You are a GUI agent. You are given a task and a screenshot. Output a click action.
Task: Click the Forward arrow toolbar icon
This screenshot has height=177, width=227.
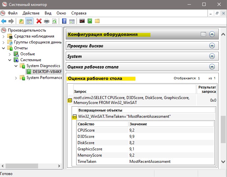[x=11, y=21]
